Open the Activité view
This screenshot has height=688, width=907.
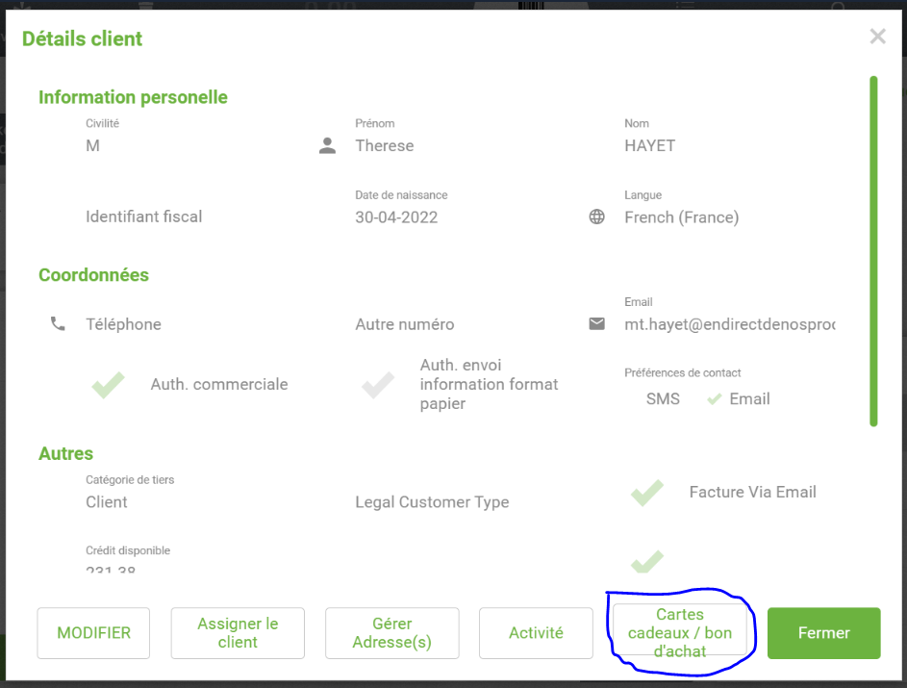tap(536, 633)
